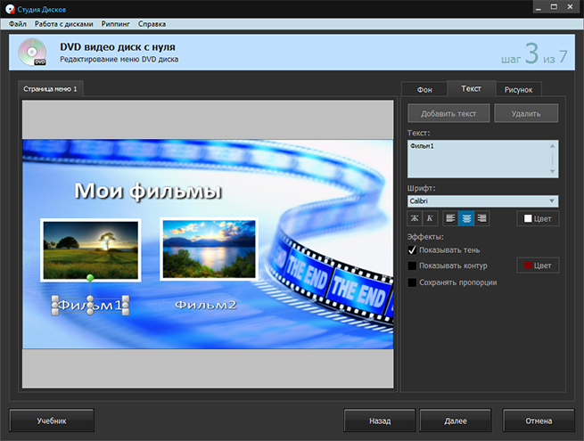Image resolution: width=584 pixels, height=441 pixels.
Task: Click the Учебник button
Action: (52, 421)
